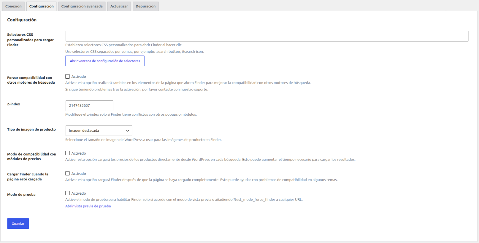This screenshot has height=243, width=479.
Task: Click the hint Use selectores CSS separados por comas
Action: pyautogui.click(x=135, y=51)
